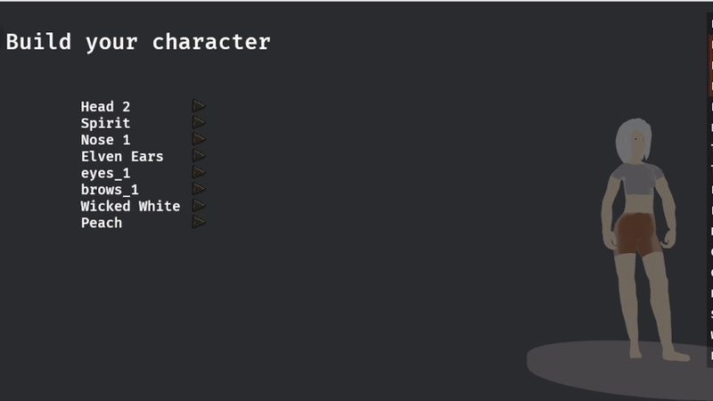Click the arrow next to brows_1
Screen dimensions: 713x401
tap(199, 189)
